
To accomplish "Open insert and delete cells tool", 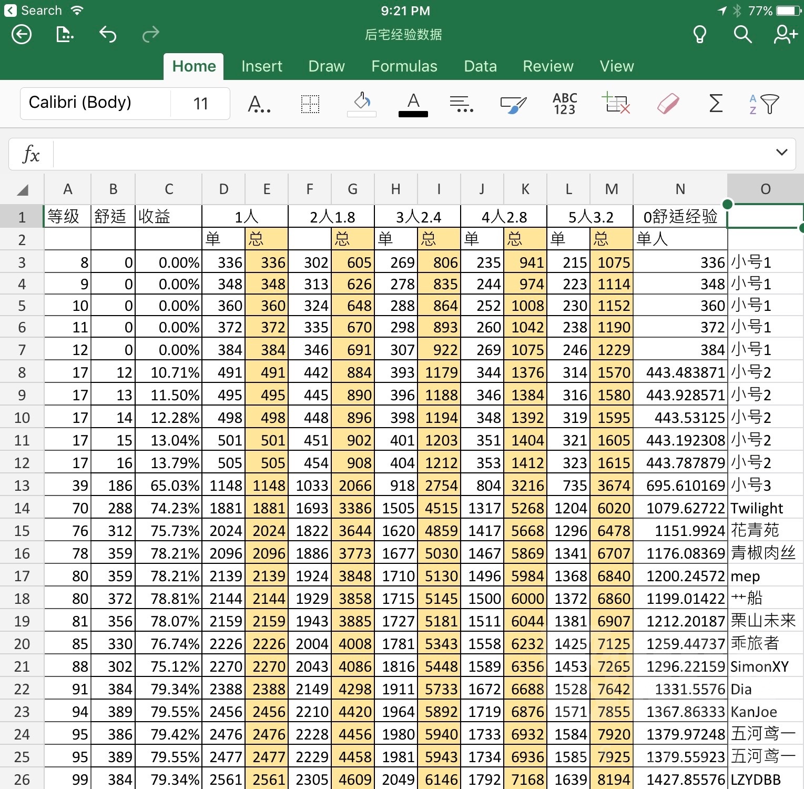I will [616, 103].
